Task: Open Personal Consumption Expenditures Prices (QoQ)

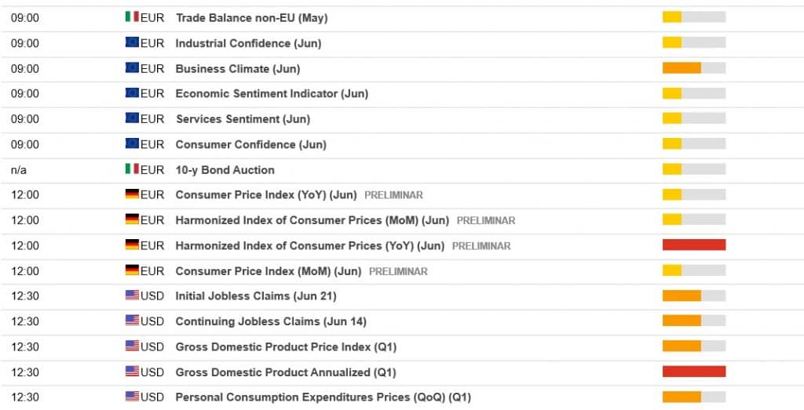Action: [x=323, y=397]
